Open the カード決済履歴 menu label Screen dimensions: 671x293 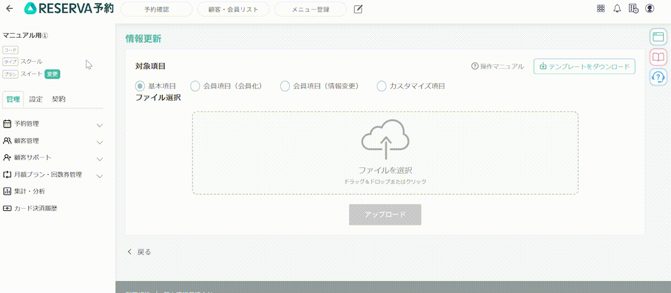pos(36,208)
